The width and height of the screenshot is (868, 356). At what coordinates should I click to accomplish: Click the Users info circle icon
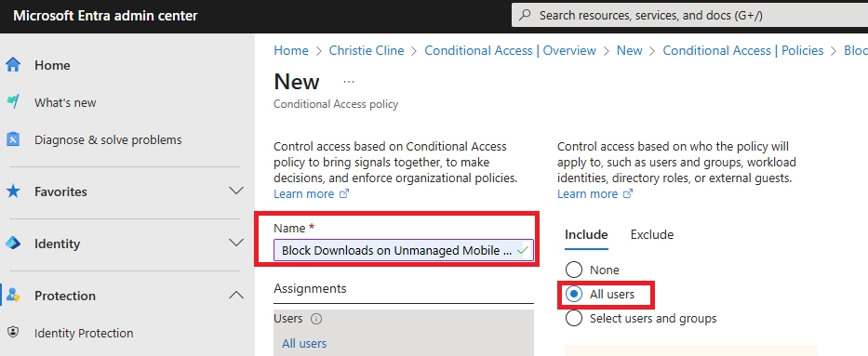point(316,319)
